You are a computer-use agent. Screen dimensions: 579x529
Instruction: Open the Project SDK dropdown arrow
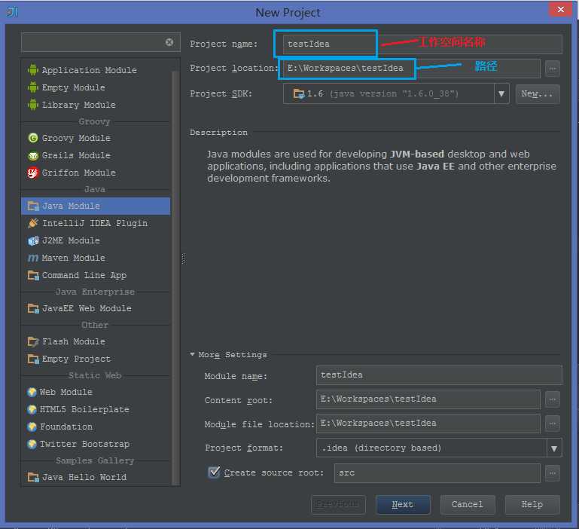(501, 93)
